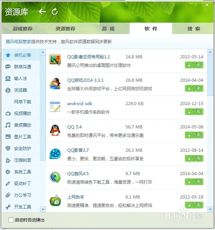The image size is (215, 230).
Task: Click the picture icon beside 图片工具
Action: pyautogui.click(x=8, y=137)
